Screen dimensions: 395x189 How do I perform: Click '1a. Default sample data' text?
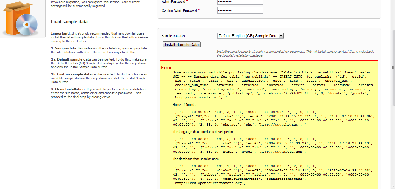[x=71, y=59]
